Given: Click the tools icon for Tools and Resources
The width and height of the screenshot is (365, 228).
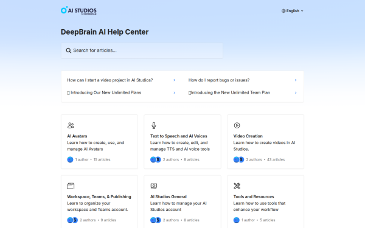Looking at the screenshot, I should point(237,186).
